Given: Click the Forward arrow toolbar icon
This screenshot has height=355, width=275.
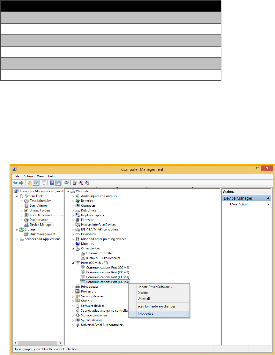Looking at the screenshot, I should [21, 183].
